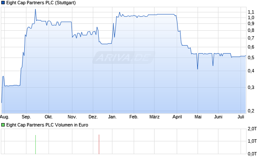
Task: Click the blue Eight Cap Partners legend square
Action: [x=3, y=3]
